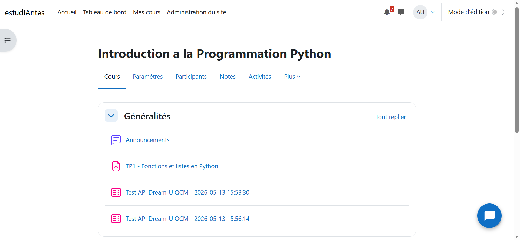Click the red 7 notification count badge
This screenshot has height=240, width=520.
[x=392, y=9]
